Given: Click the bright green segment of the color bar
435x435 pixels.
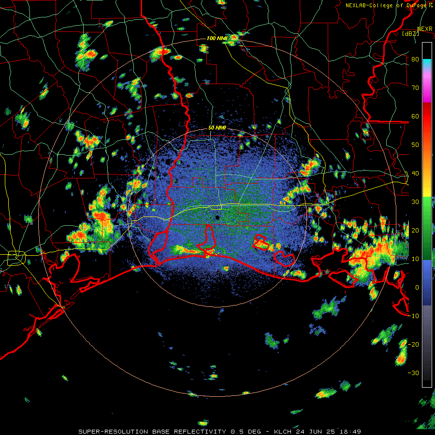Looking at the screenshot, I should click(427, 208).
